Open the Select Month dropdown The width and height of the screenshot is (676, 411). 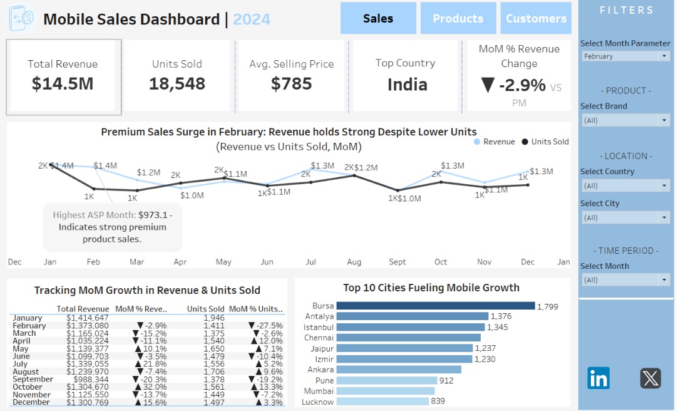click(x=625, y=280)
